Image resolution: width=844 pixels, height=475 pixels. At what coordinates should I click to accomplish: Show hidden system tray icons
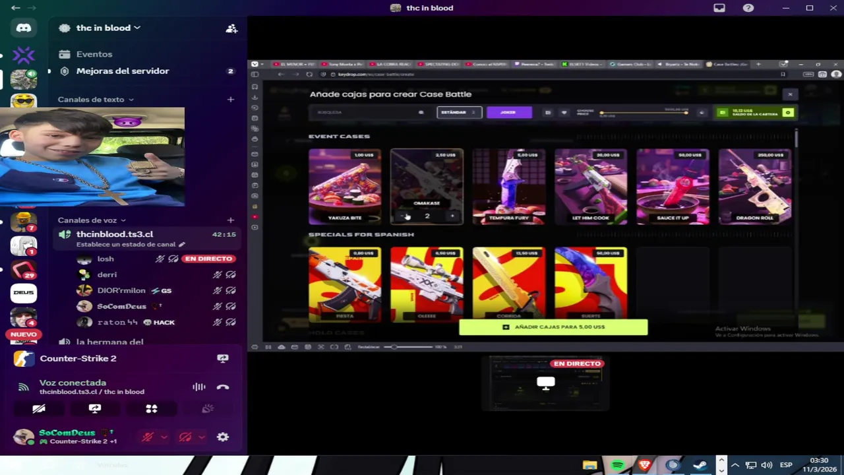(x=735, y=465)
